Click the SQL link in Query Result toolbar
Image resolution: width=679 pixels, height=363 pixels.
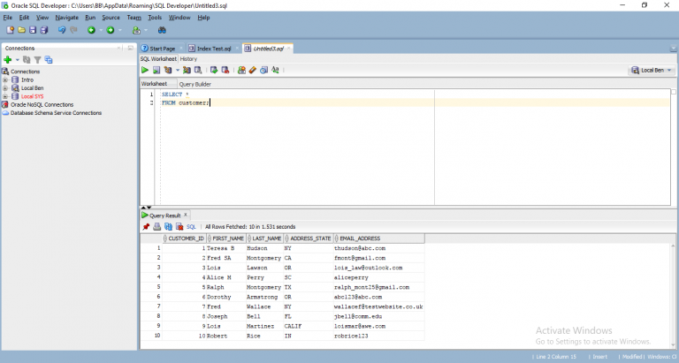[191, 227]
